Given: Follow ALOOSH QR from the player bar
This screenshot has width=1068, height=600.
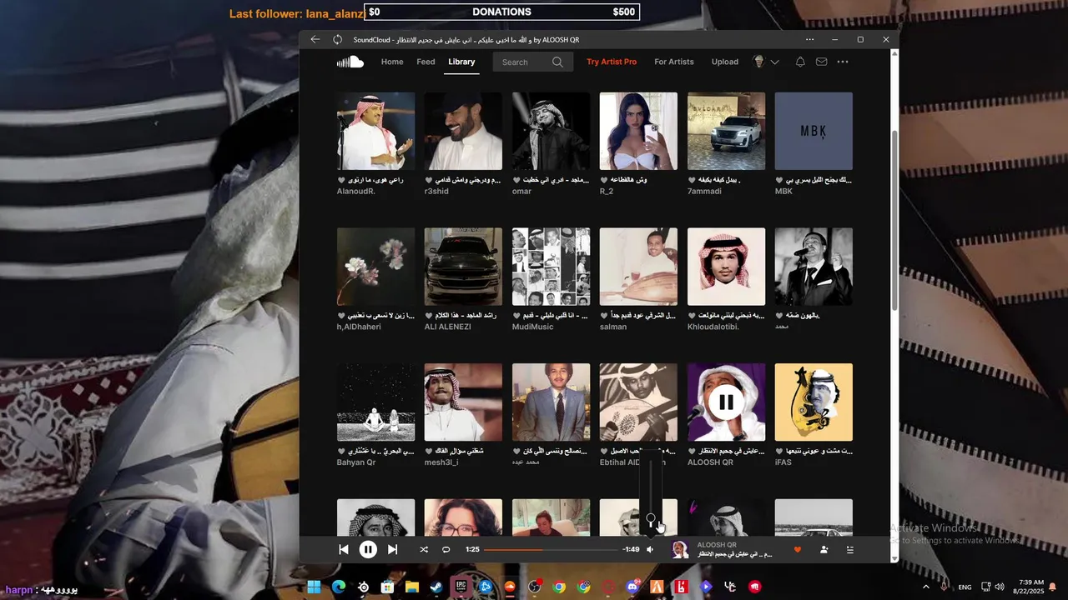Looking at the screenshot, I should [824, 549].
